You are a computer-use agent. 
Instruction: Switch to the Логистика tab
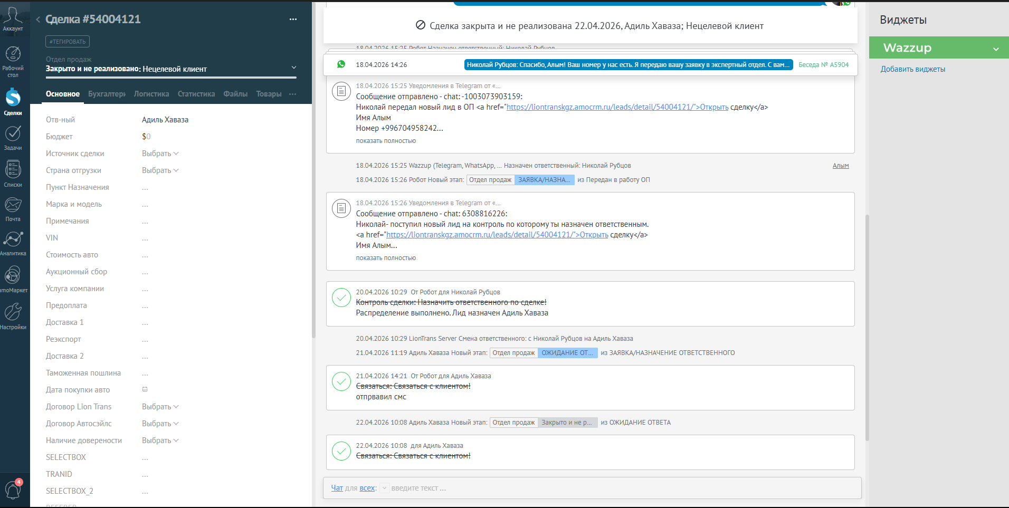tap(151, 94)
